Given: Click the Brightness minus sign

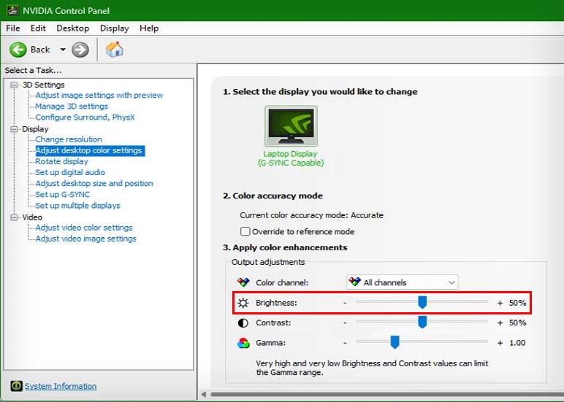Looking at the screenshot, I should click(345, 303).
